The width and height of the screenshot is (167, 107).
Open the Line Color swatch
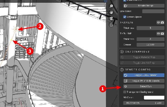coord(153,11)
